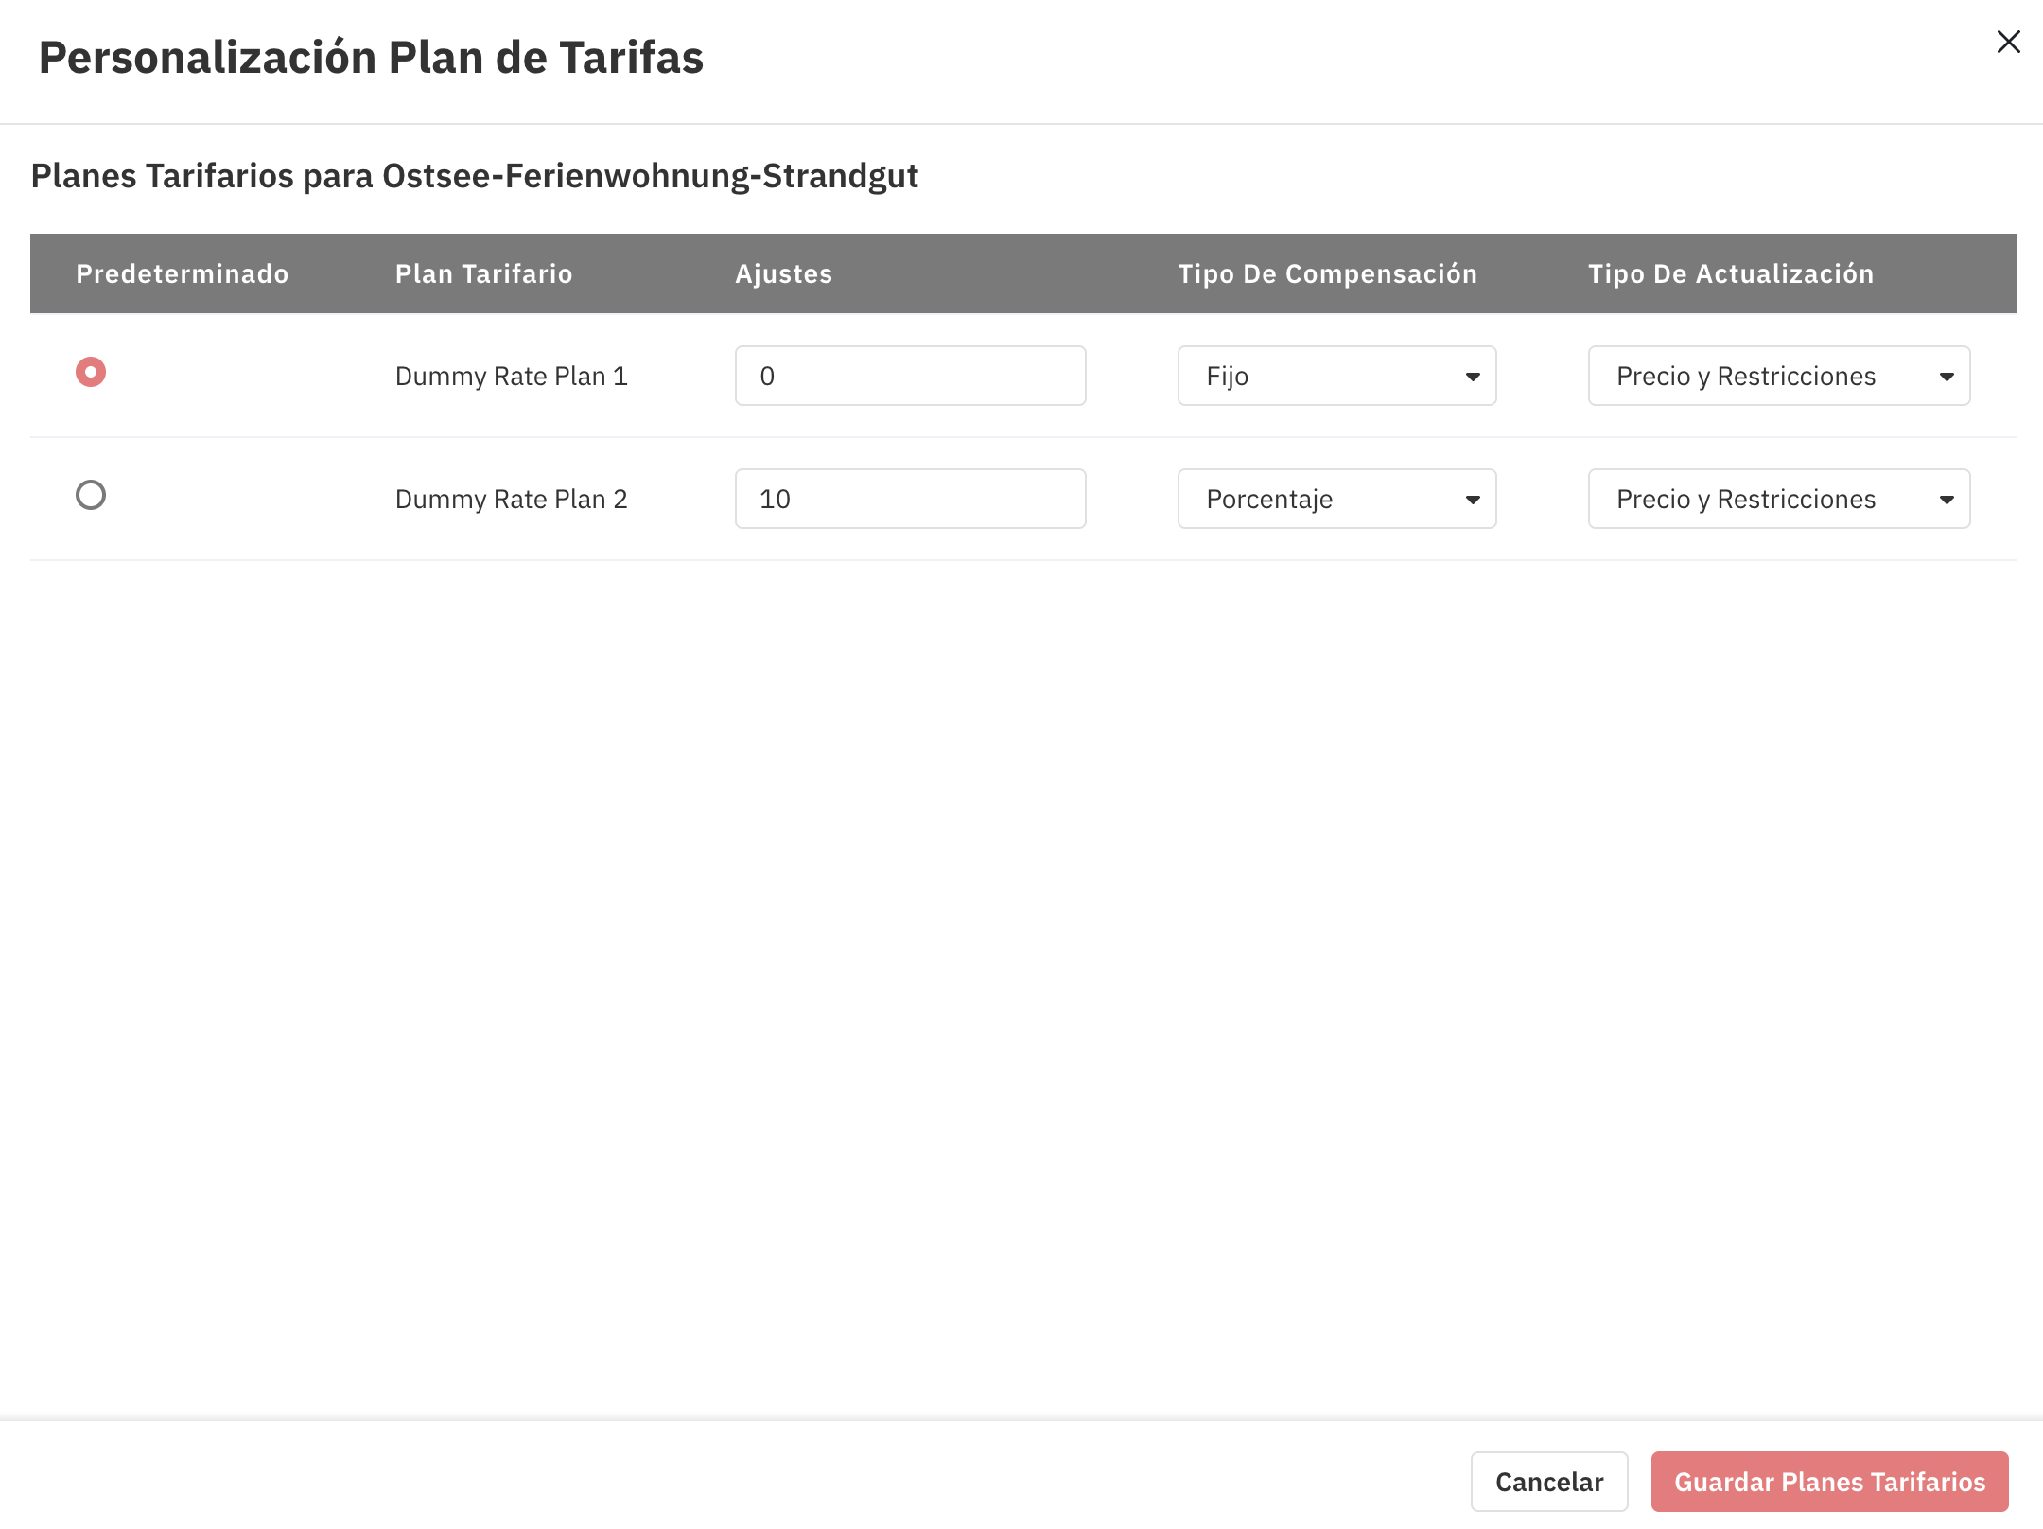Click the Planes Tarifarios para Ostsee heading

coord(475,176)
